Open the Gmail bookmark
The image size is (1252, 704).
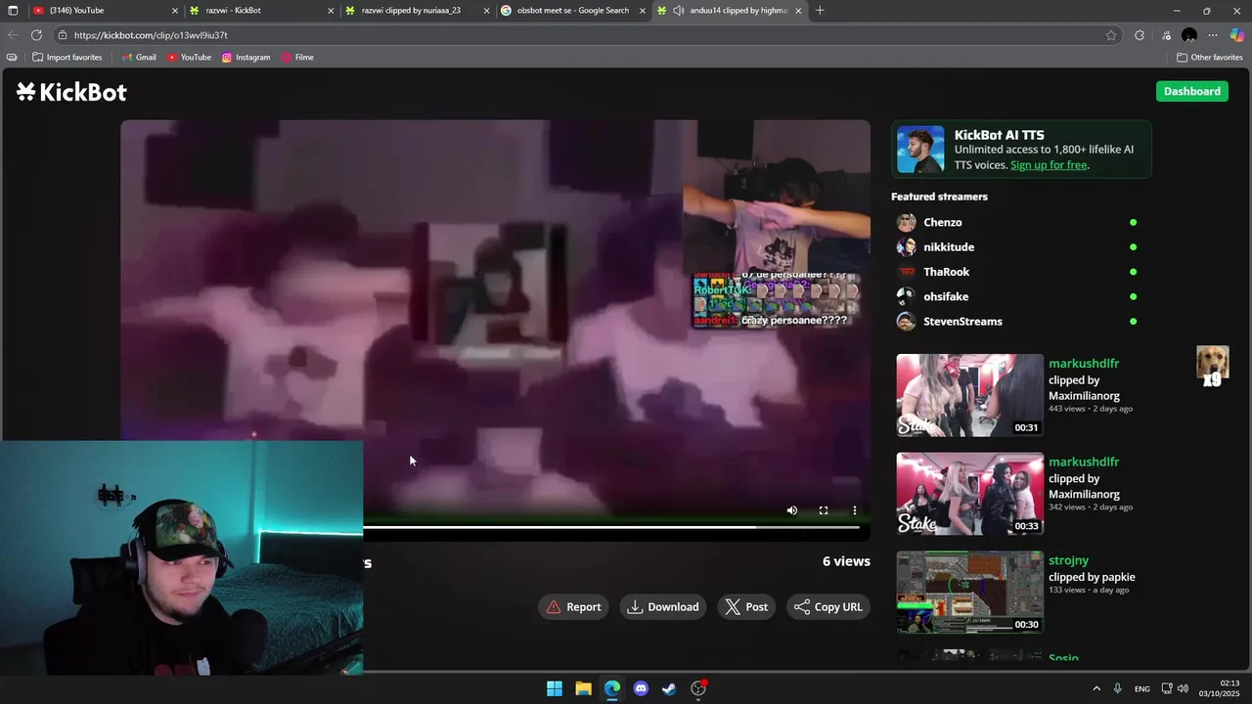139,58
